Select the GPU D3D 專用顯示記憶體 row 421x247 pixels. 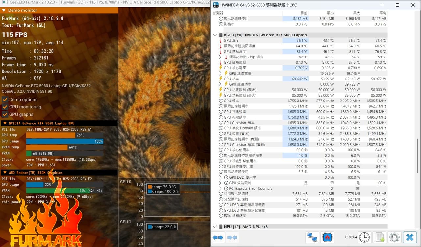click(300, 205)
